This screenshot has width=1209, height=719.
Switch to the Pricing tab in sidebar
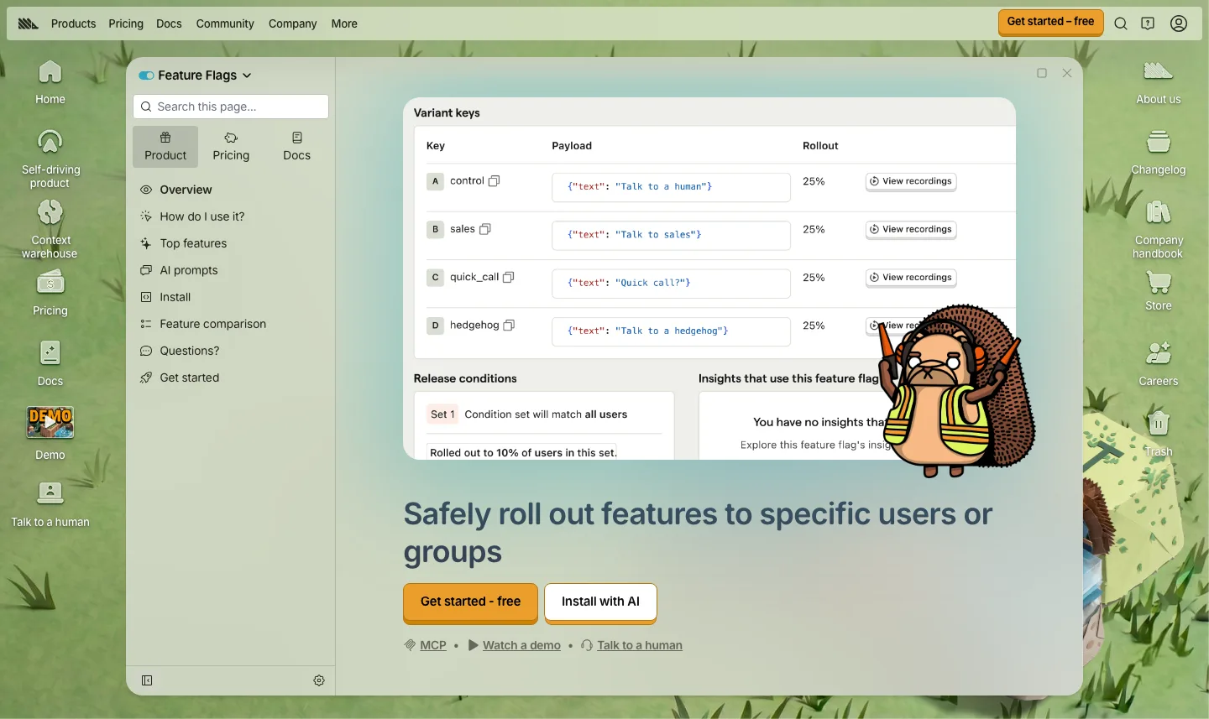tap(231, 147)
